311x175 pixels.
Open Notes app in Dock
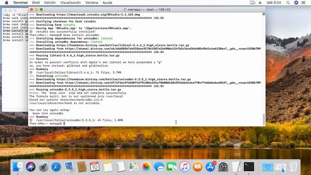pyautogui.click(x=107, y=166)
